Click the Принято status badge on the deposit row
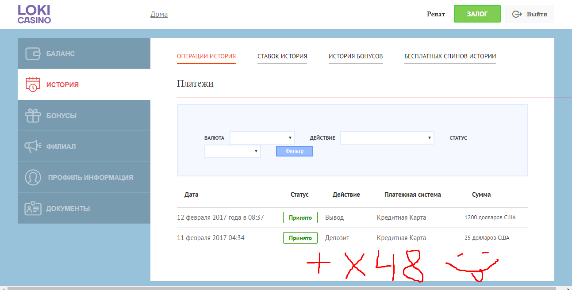Screen dimensions: 572x290 click(x=300, y=237)
